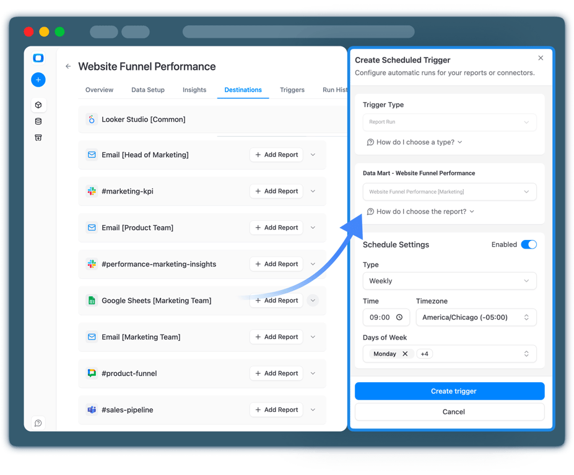Click the Cancel button
The width and height of the screenshot is (574, 475).
click(x=450, y=412)
